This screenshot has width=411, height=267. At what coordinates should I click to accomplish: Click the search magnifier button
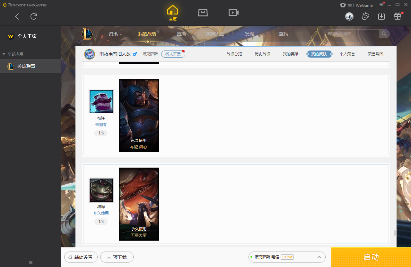tap(384, 34)
